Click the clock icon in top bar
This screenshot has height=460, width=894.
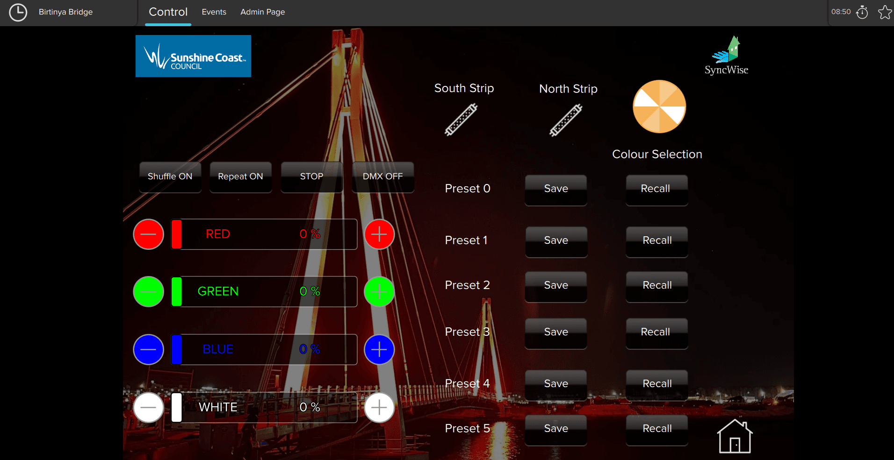[x=18, y=12]
